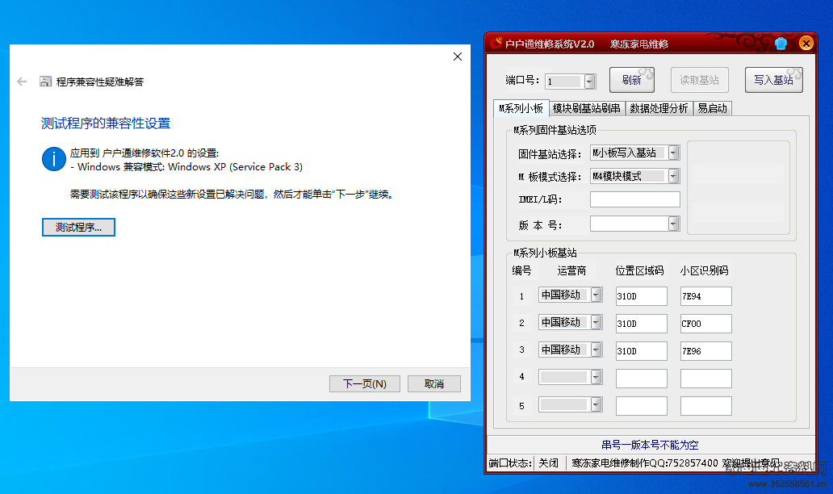
Task: Click 下一页(N) to continue
Action: point(364,383)
